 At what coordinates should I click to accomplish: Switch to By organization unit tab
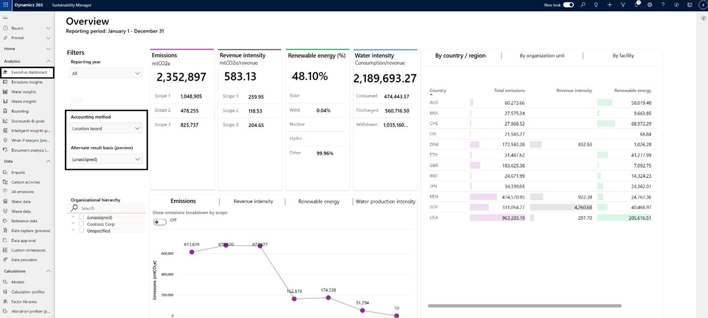click(542, 55)
